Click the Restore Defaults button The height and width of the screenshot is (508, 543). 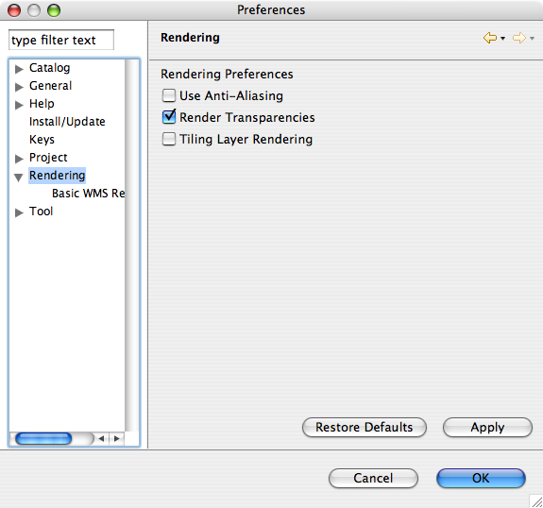coord(365,428)
